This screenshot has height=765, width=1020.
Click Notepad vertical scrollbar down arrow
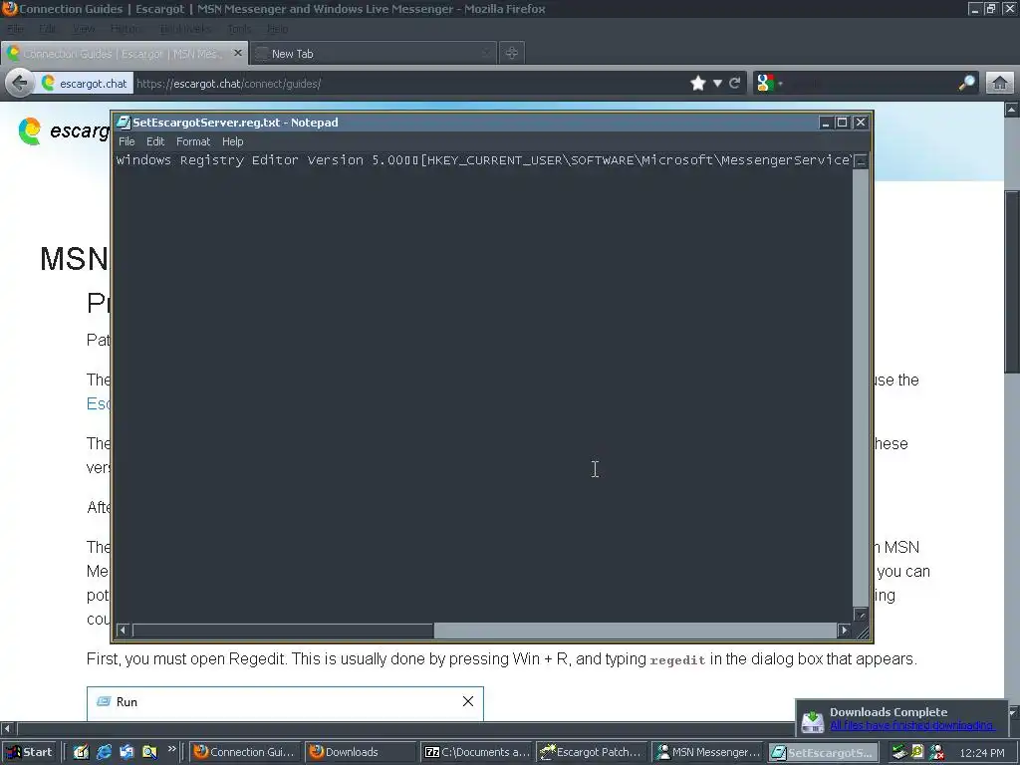click(861, 614)
